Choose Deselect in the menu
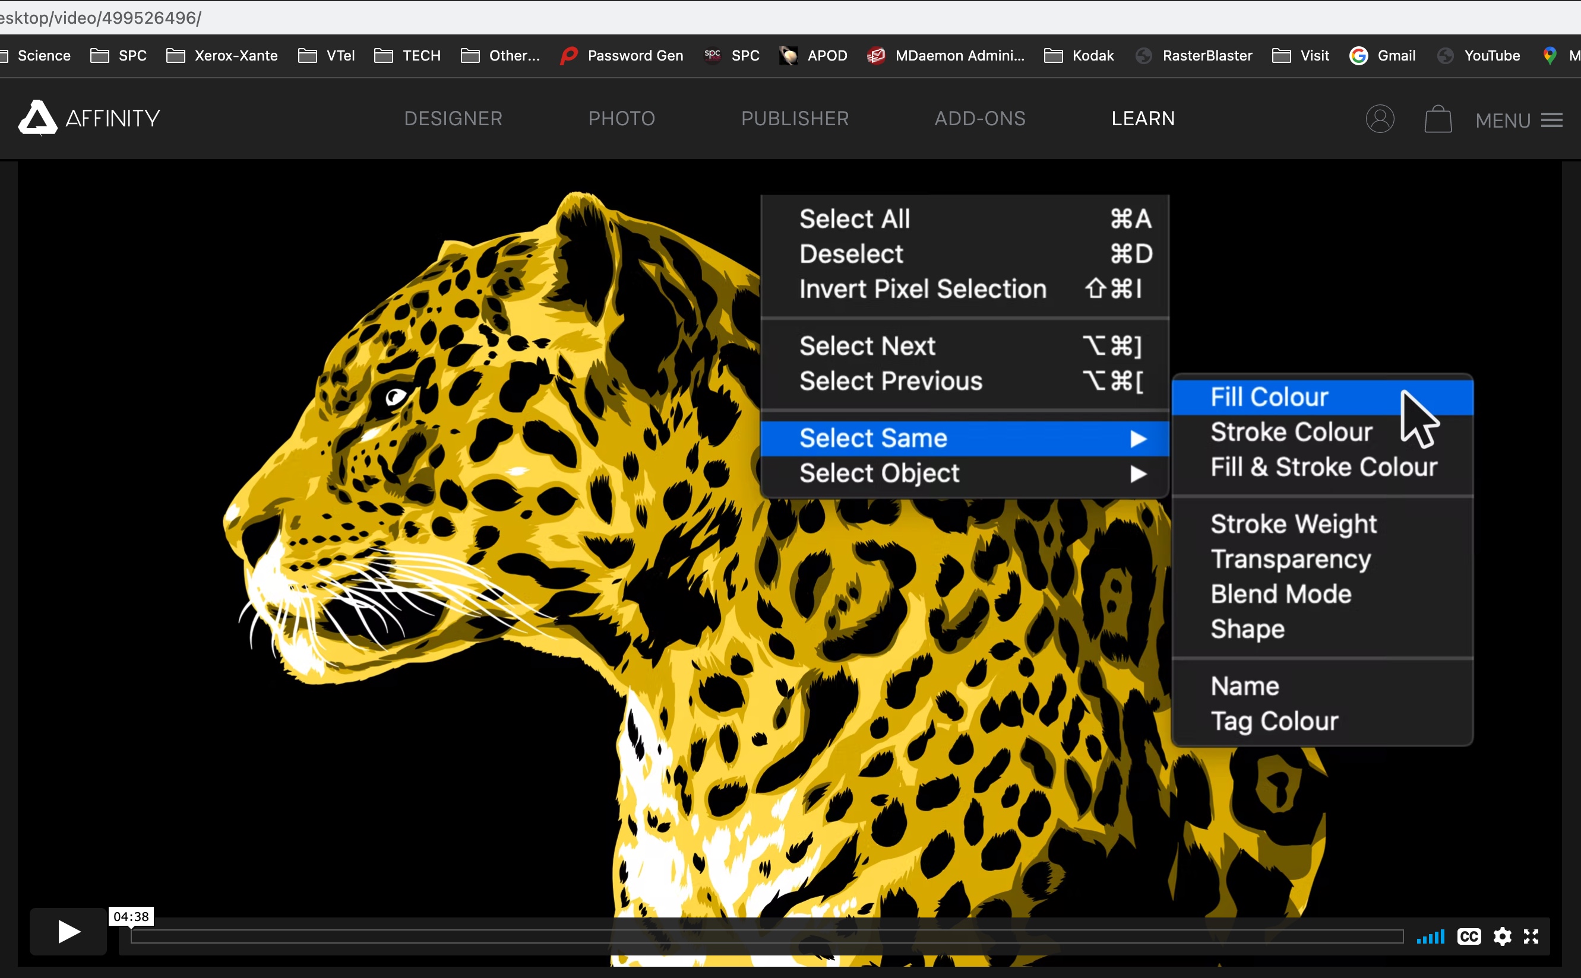Image resolution: width=1581 pixels, height=978 pixels. pyautogui.click(x=965, y=253)
